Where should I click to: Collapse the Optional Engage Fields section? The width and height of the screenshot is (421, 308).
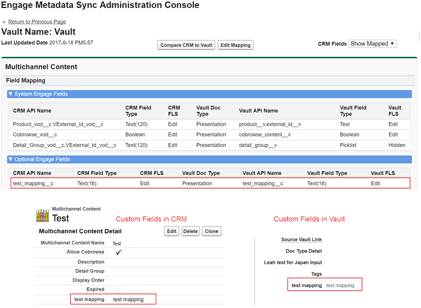11,159
